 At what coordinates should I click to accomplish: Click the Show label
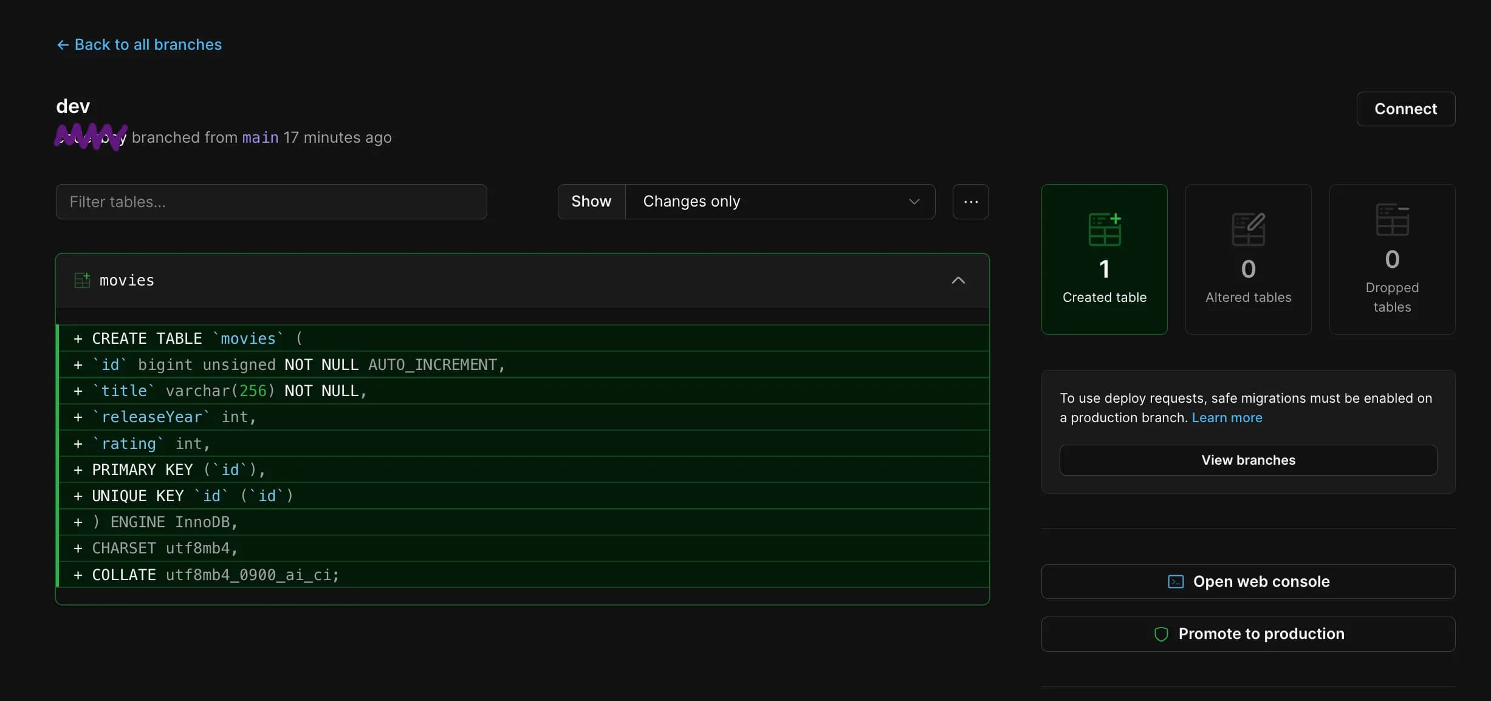coord(591,202)
